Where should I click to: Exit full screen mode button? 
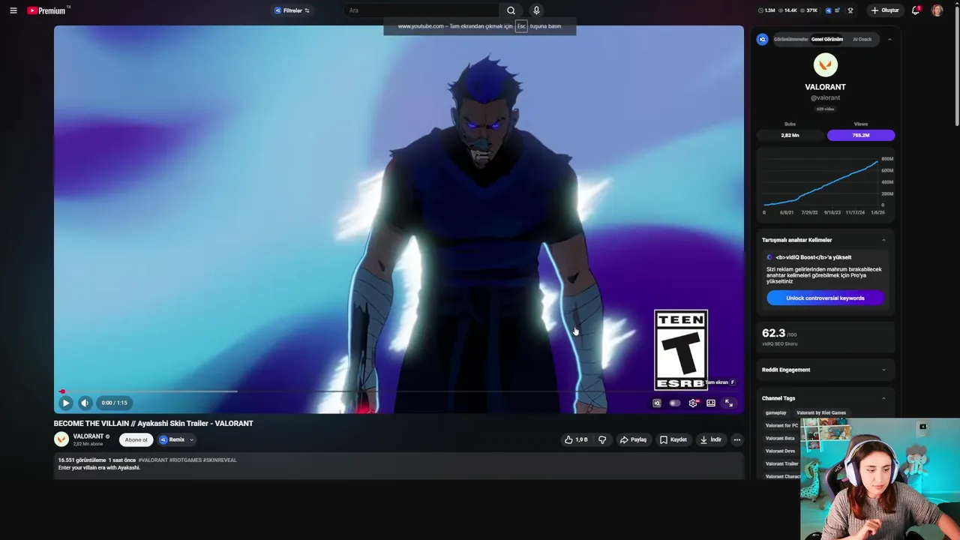click(729, 403)
